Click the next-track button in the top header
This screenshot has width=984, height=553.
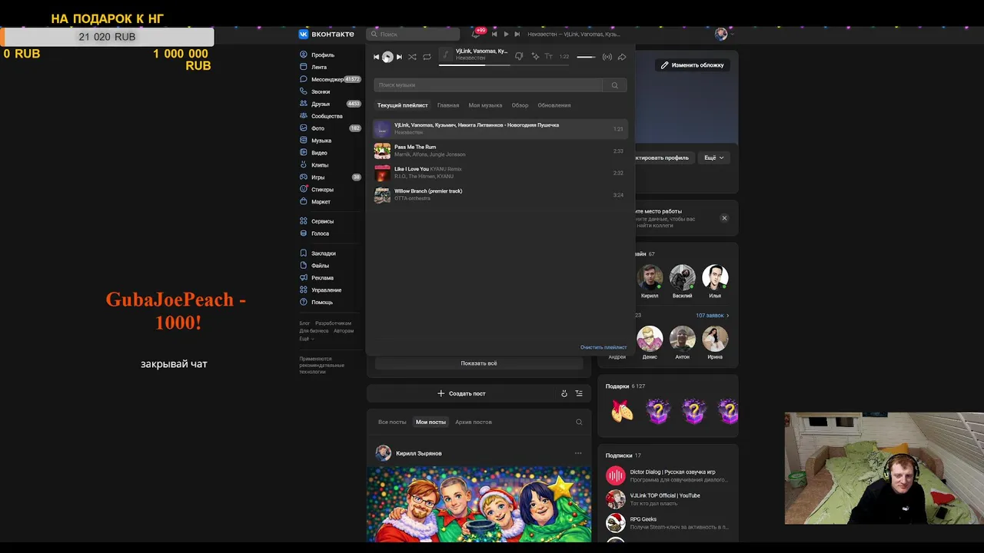coord(517,34)
